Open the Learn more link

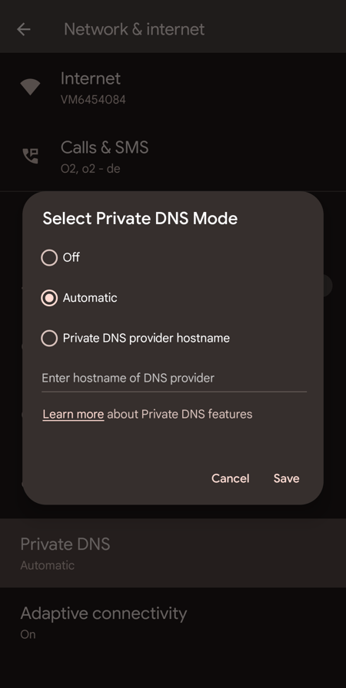(73, 414)
